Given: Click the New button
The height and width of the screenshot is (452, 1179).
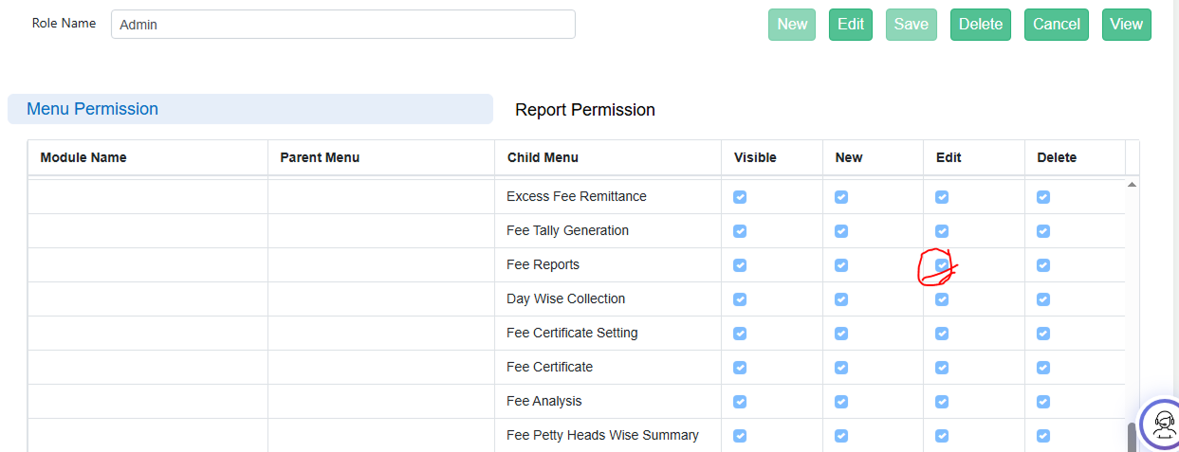Looking at the screenshot, I should [x=792, y=25].
